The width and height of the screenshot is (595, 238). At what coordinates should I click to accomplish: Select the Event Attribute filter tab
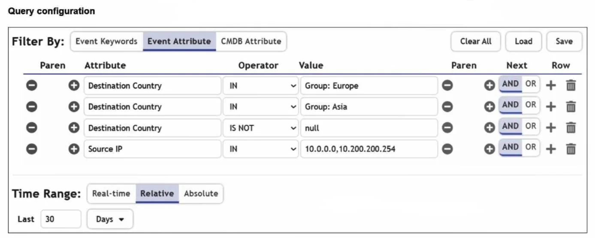[179, 42]
